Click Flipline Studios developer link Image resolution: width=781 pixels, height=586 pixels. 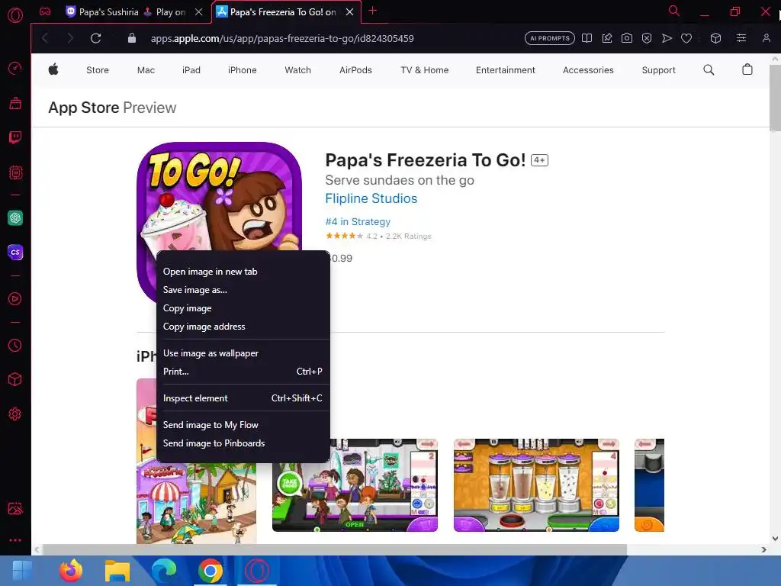click(x=371, y=198)
